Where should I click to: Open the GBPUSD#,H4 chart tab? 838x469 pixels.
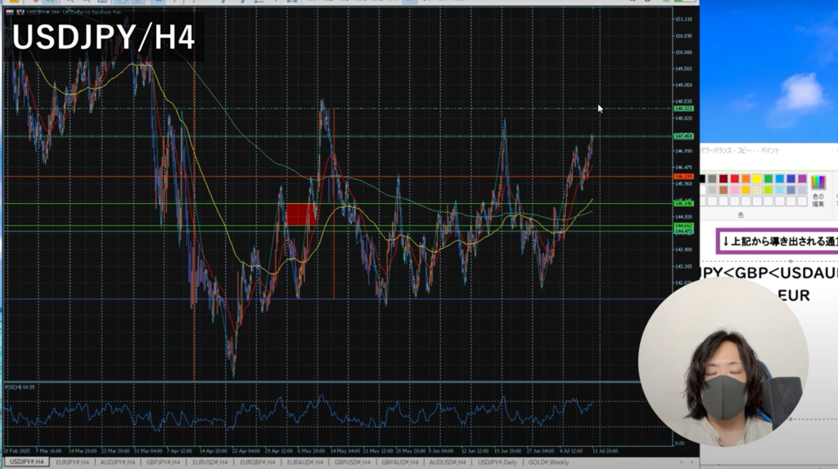tap(352, 462)
